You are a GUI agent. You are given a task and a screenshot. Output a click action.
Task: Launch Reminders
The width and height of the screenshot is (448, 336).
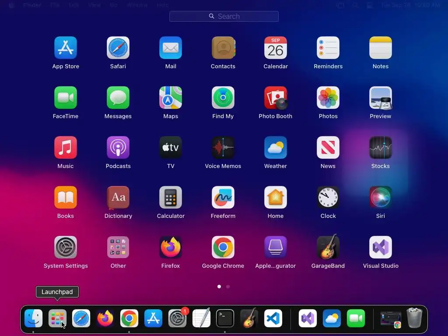[328, 48]
